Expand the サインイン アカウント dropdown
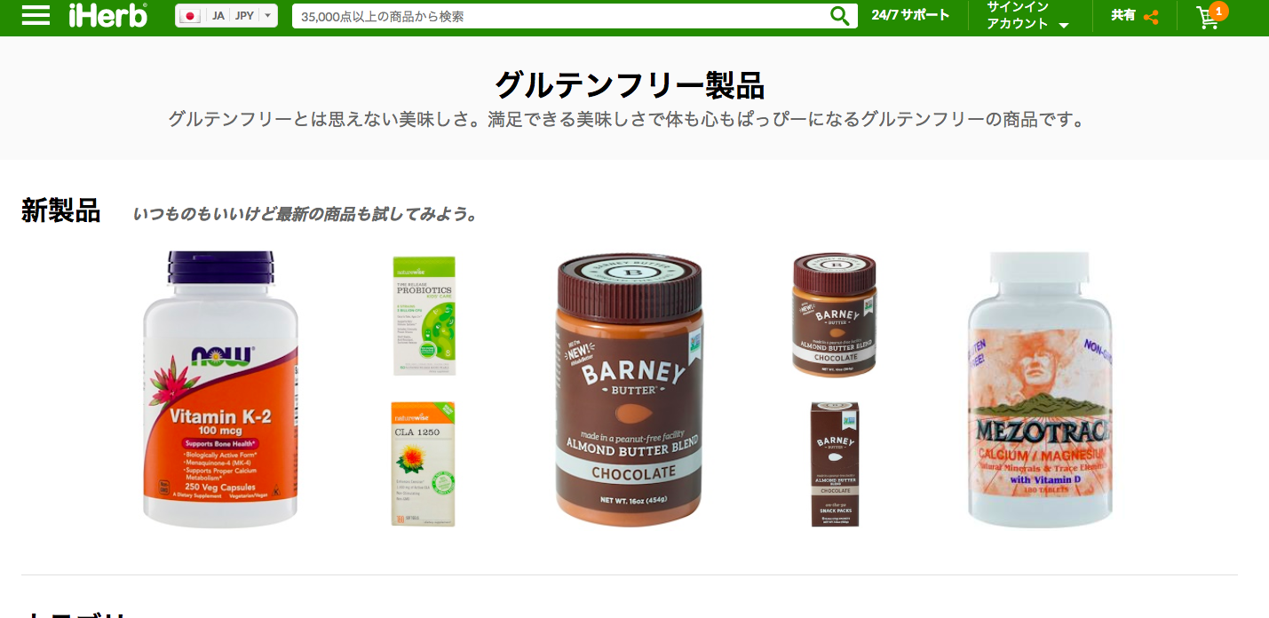This screenshot has width=1269, height=618. pos(1027,16)
